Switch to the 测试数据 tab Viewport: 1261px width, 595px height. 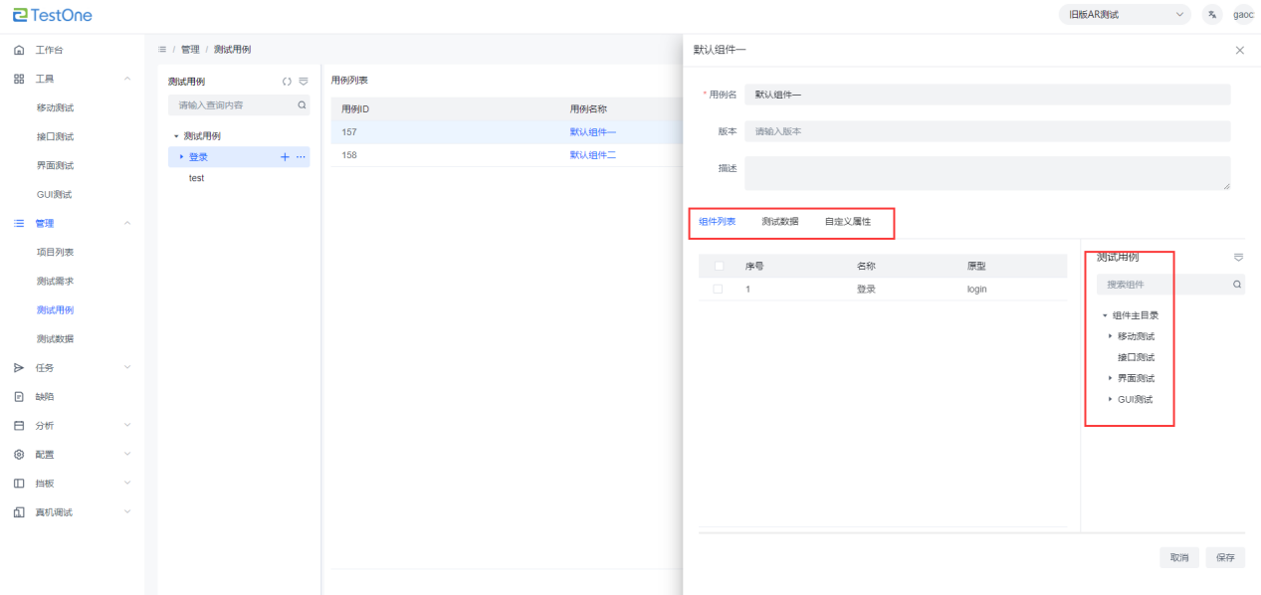coord(779,222)
